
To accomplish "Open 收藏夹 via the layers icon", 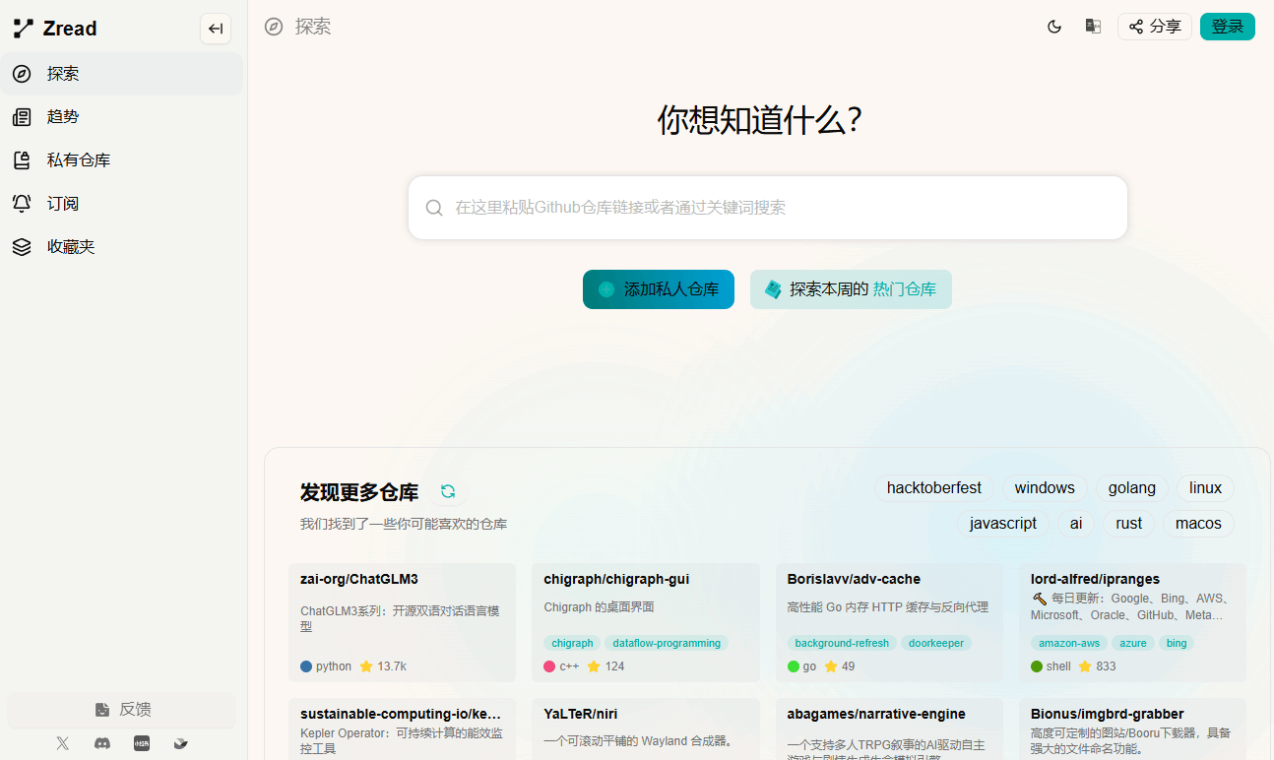I will [x=22, y=247].
